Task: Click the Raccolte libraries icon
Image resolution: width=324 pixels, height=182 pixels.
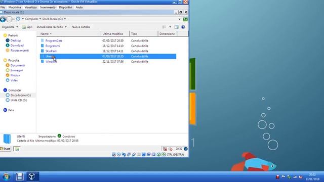Action: coord(5,60)
